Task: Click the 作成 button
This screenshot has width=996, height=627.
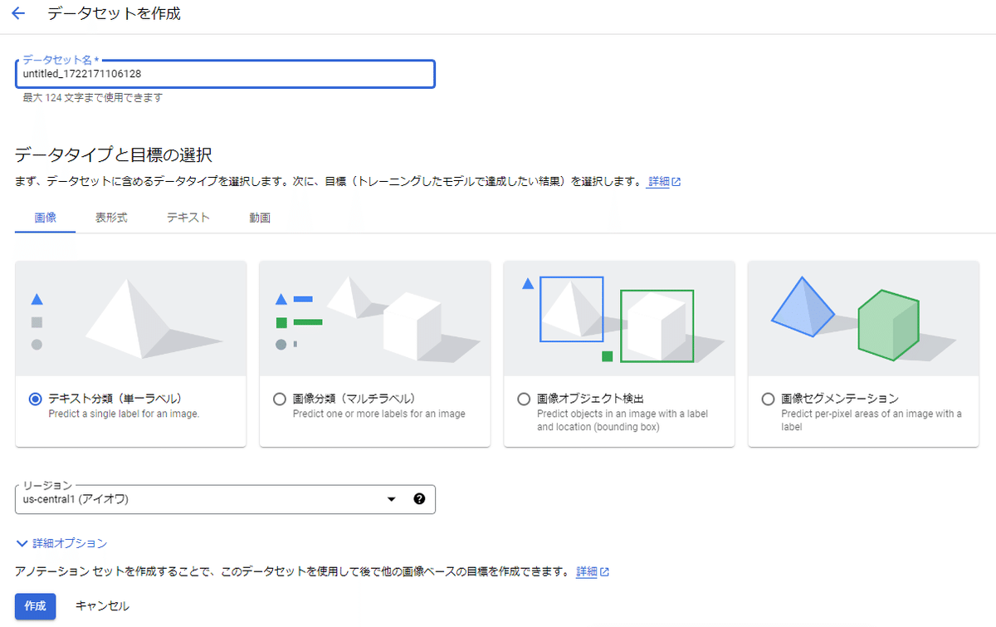Action: coord(36,606)
